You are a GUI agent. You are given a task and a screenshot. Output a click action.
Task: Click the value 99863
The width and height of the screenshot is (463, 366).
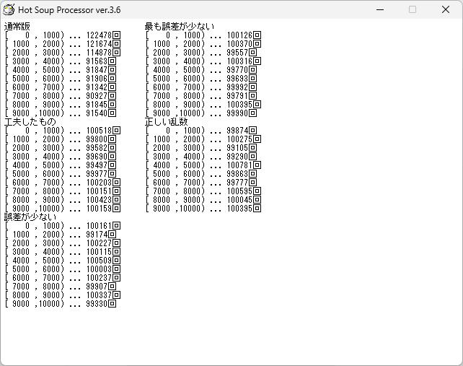[237, 174]
